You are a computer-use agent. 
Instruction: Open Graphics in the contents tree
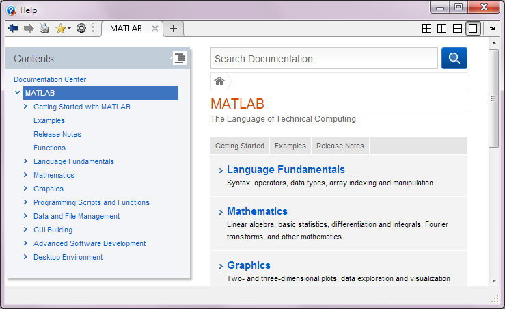[x=49, y=189]
